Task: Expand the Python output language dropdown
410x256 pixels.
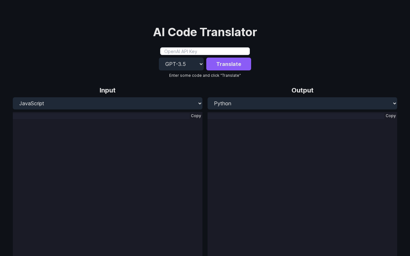Action: [x=302, y=103]
